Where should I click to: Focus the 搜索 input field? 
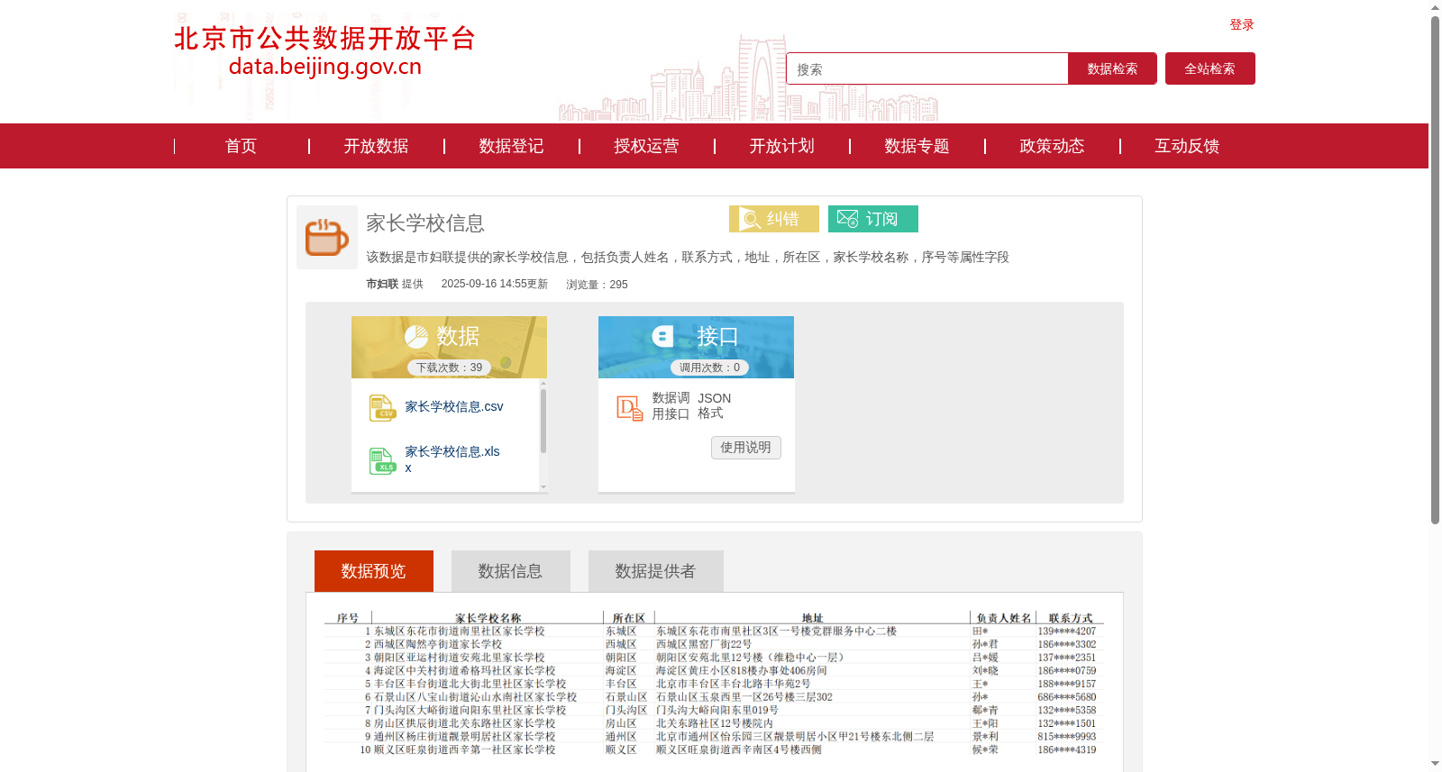click(926, 68)
